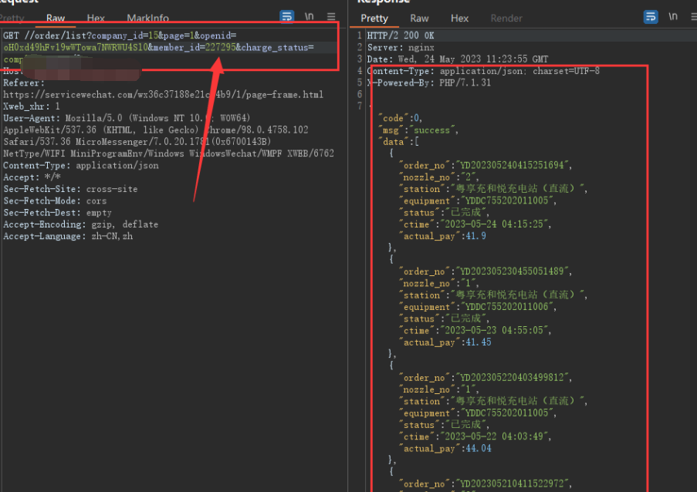The image size is (697, 492).
Task: Select the Request Pretty tab
Action: [12, 18]
